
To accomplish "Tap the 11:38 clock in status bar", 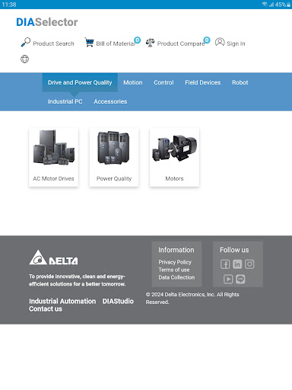I will pyautogui.click(x=9, y=5).
